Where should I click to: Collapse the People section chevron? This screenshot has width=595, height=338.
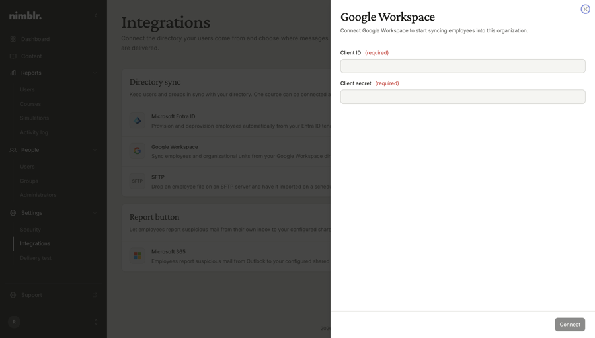95,150
